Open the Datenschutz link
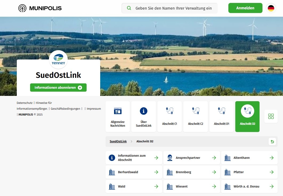The image size is (283, 196). 25,103
